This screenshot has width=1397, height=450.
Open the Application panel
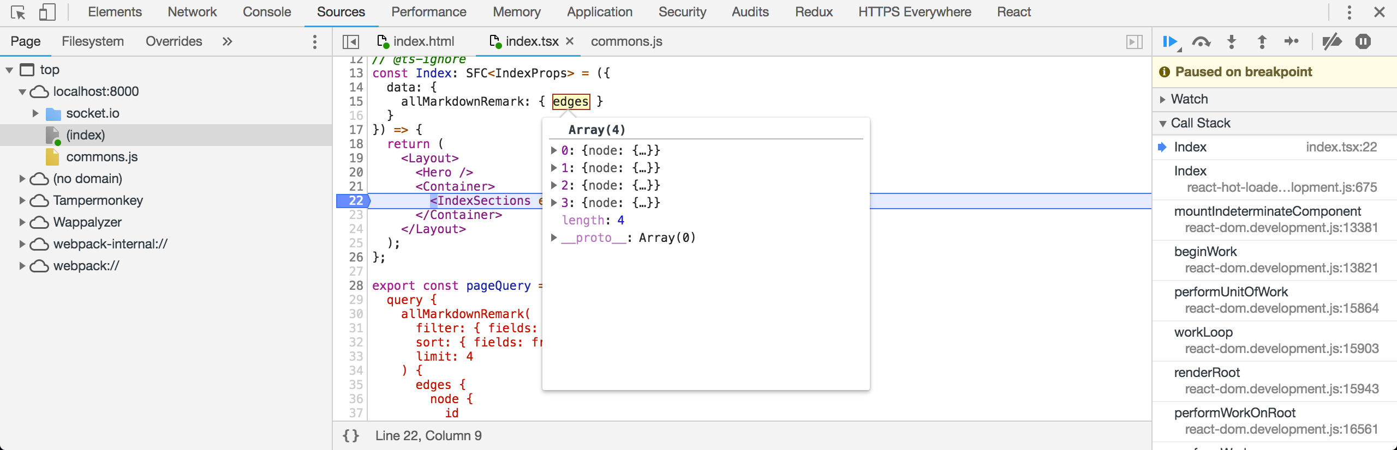point(600,12)
